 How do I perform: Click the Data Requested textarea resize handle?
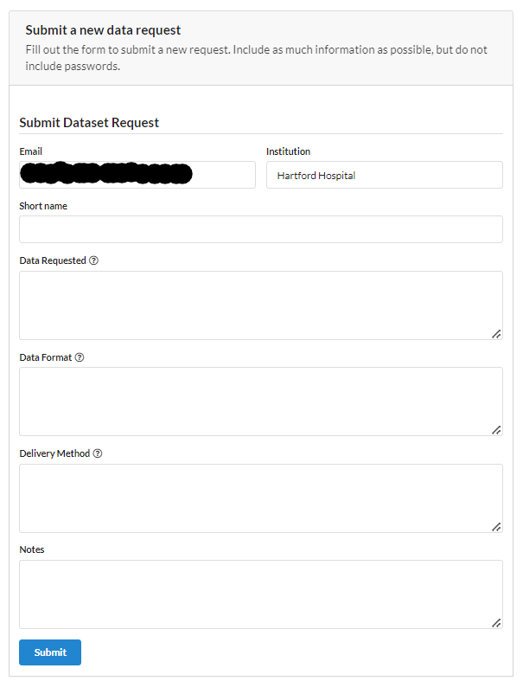496,333
